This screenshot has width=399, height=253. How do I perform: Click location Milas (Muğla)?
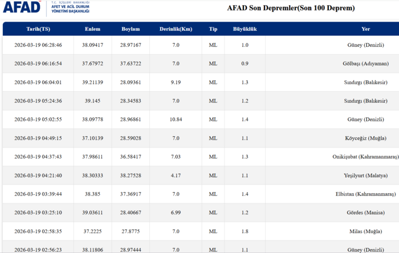coord(366,232)
